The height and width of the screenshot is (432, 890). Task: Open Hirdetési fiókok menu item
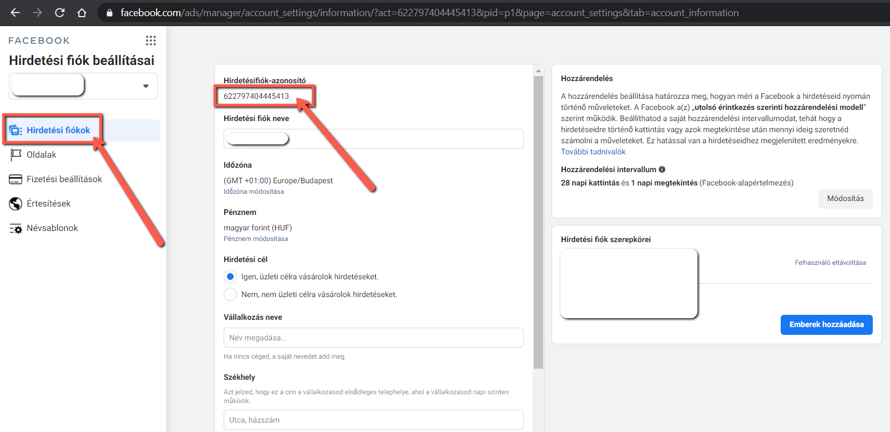click(x=83, y=130)
